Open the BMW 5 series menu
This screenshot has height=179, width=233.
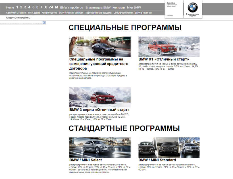click(33, 7)
